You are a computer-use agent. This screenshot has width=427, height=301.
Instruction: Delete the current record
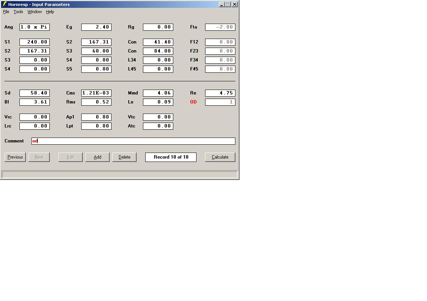pos(125,157)
